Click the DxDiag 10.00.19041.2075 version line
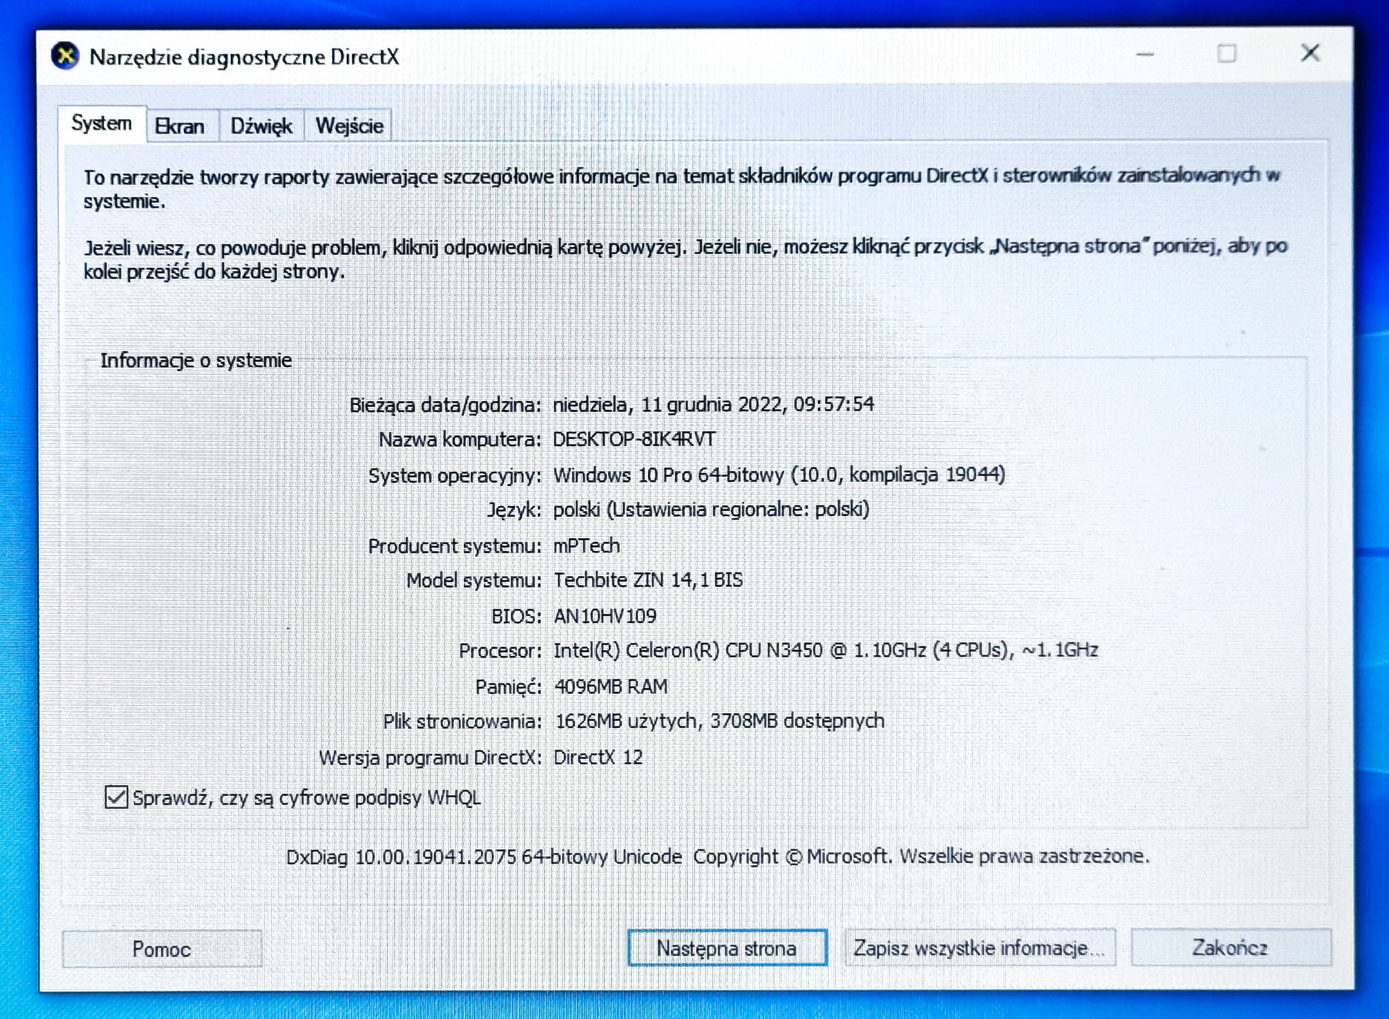This screenshot has height=1019, width=1389. [x=718, y=856]
